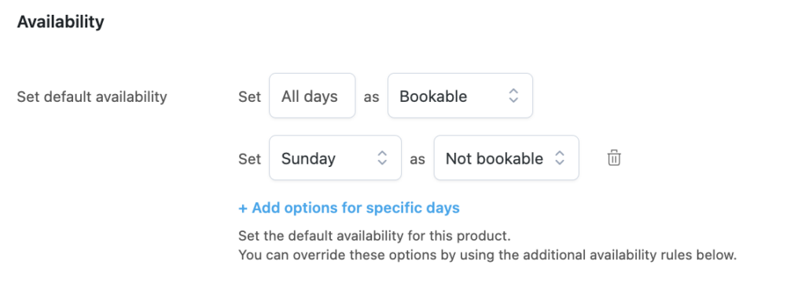Click the 'as' label before Bookable

pyautogui.click(x=371, y=97)
